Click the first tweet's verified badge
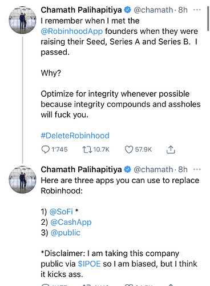210x286 pixels. (x=128, y=10)
